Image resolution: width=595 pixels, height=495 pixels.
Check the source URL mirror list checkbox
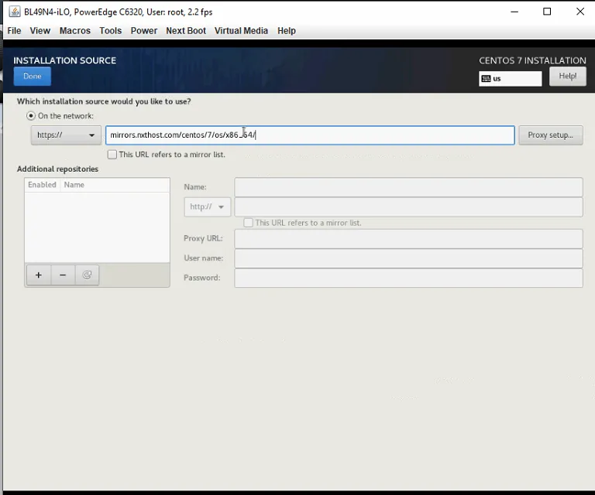112,155
